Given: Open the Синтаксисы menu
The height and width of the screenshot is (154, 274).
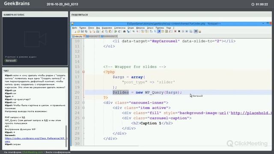Looking at the screenshot, I should [120, 28].
